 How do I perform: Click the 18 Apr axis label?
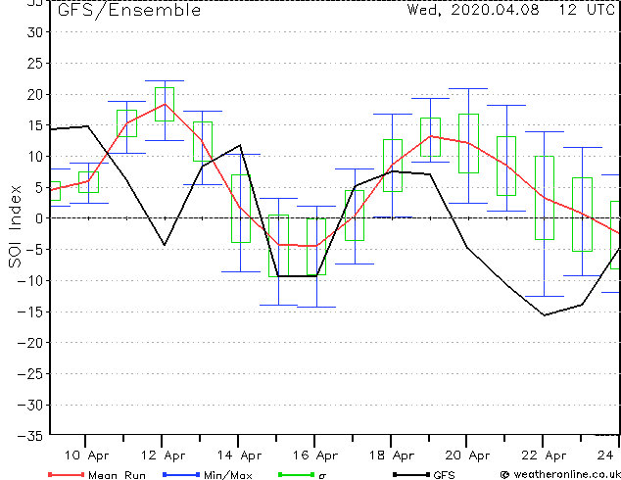pyautogui.click(x=392, y=456)
